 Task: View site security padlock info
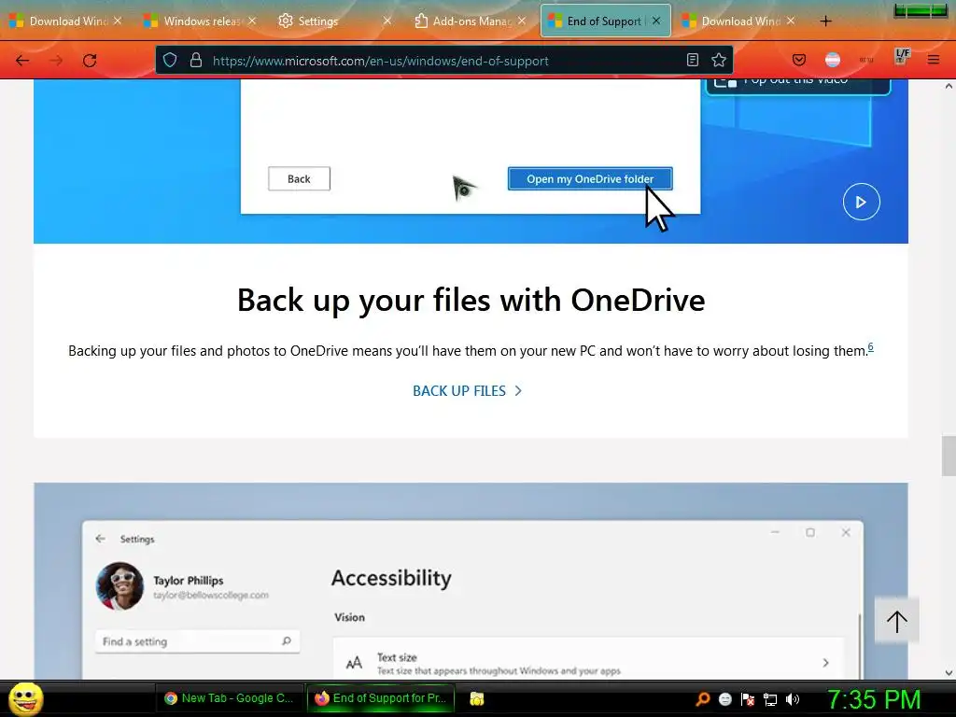pyautogui.click(x=196, y=61)
